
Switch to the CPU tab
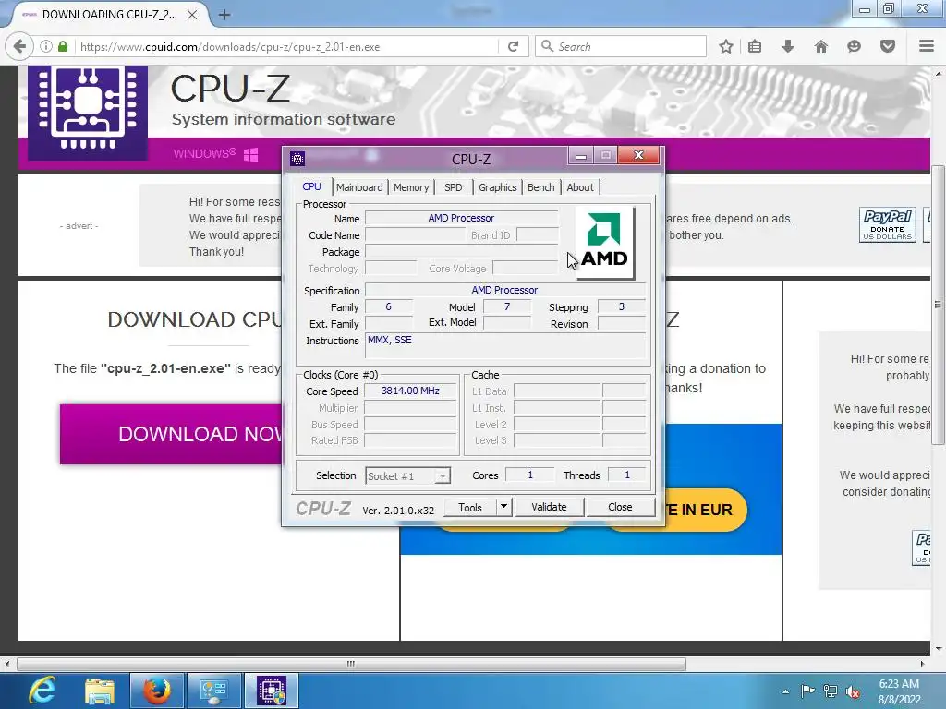click(x=311, y=186)
